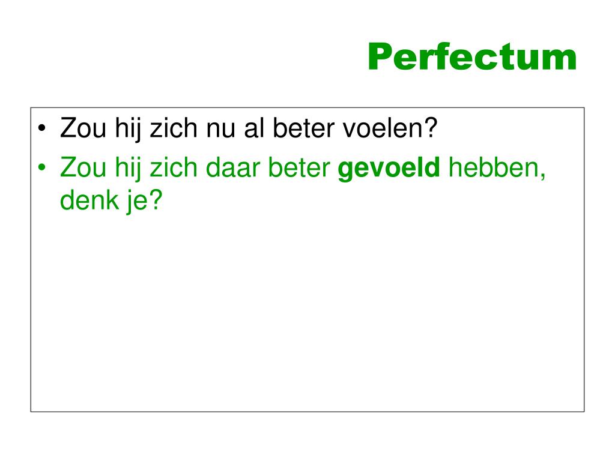Click the green Perfectum slide title

coord(472,57)
